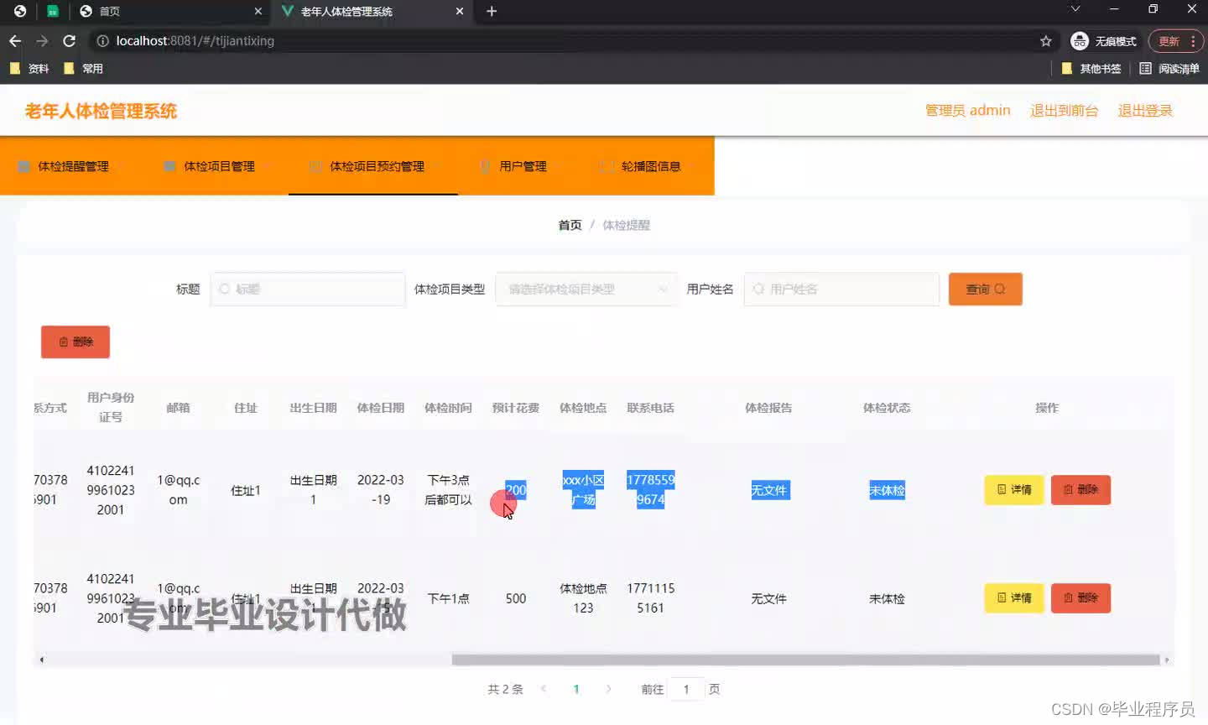Open a new browser tab
This screenshot has height=725, width=1208.
click(492, 11)
